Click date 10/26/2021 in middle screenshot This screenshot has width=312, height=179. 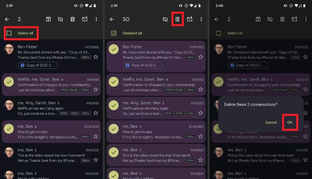(196, 127)
